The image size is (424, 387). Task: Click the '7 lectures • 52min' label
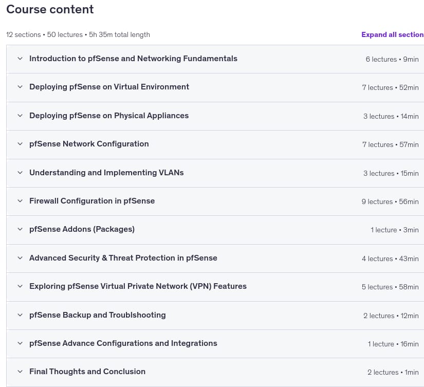point(390,87)
